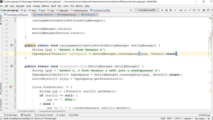
Task: Click the grey Stop icon
Action: [x=175, y=10]
